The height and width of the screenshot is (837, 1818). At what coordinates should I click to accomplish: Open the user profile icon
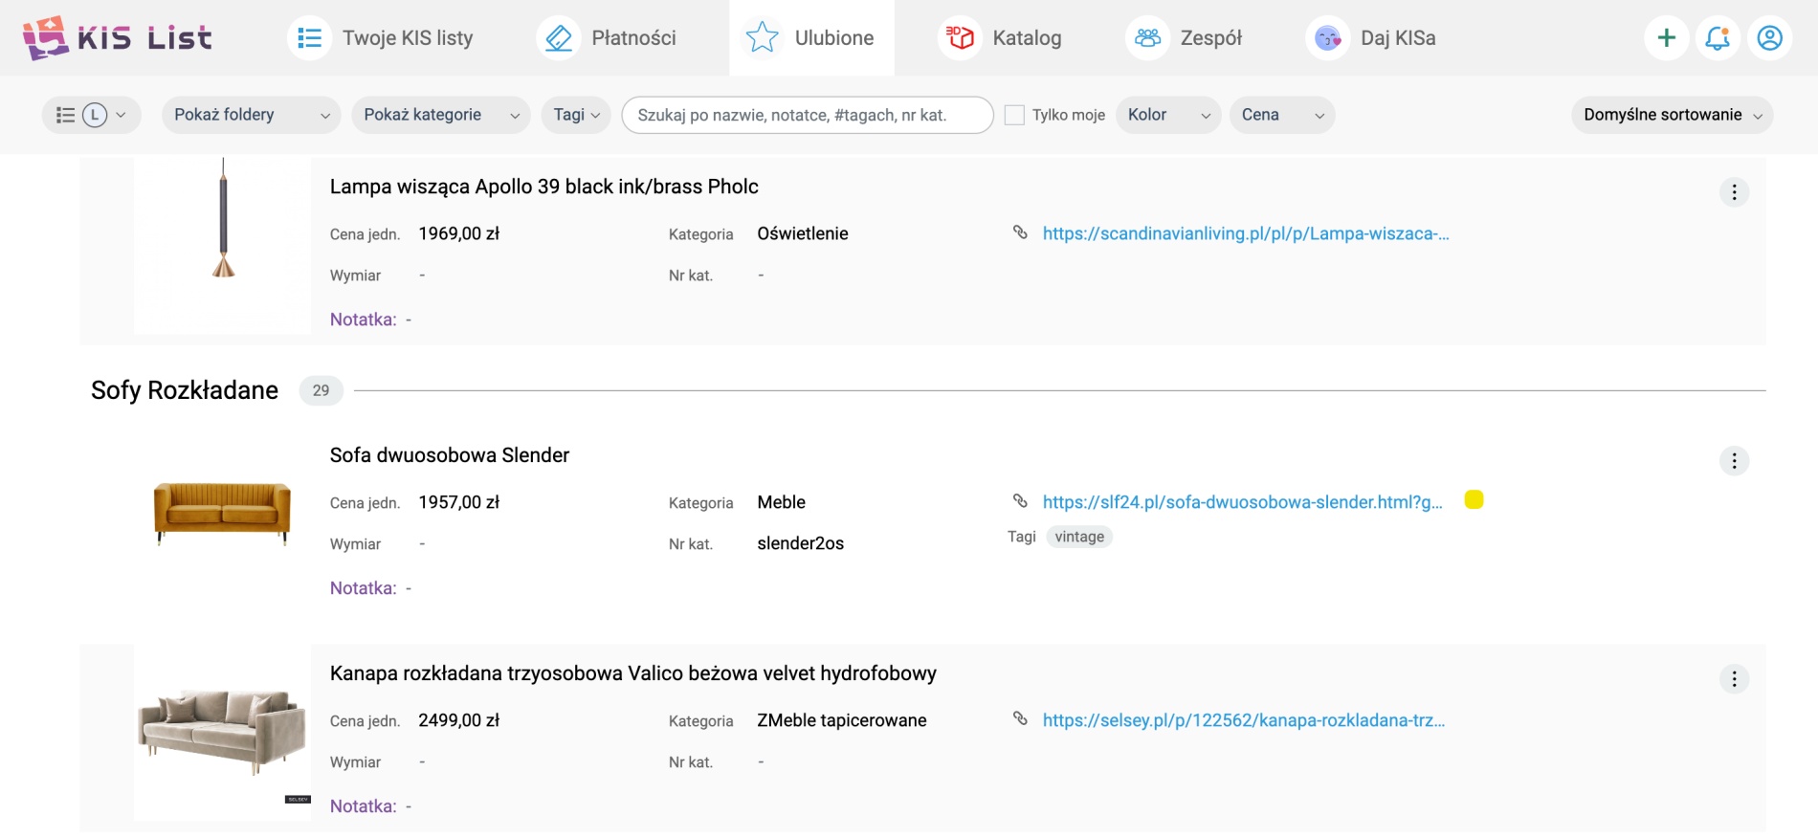1769,38
